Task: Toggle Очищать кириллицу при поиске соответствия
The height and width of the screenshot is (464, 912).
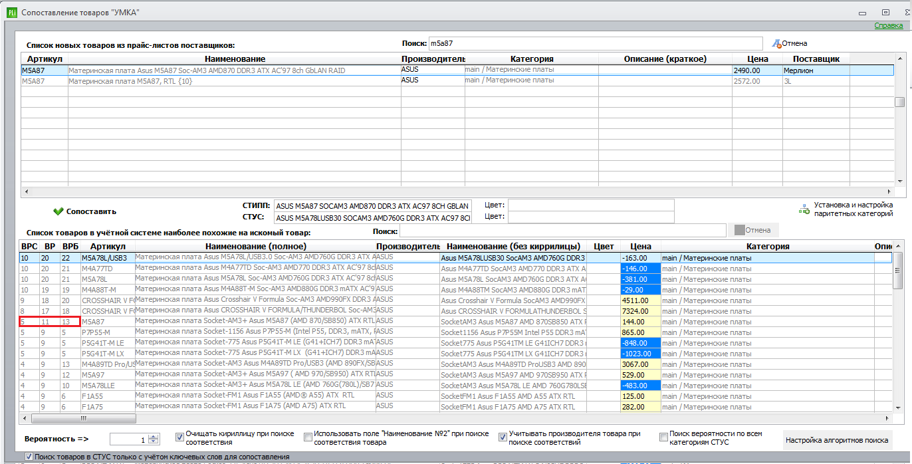Action: click(x=180, y=437)
